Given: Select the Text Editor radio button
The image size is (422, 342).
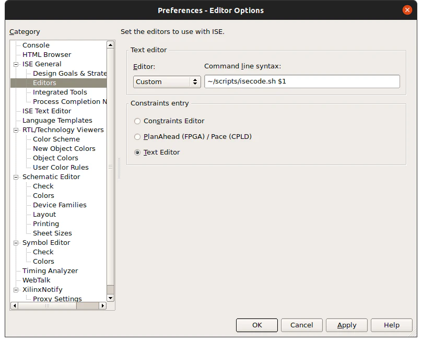Looking at the screenshot, I should (137, 152).
